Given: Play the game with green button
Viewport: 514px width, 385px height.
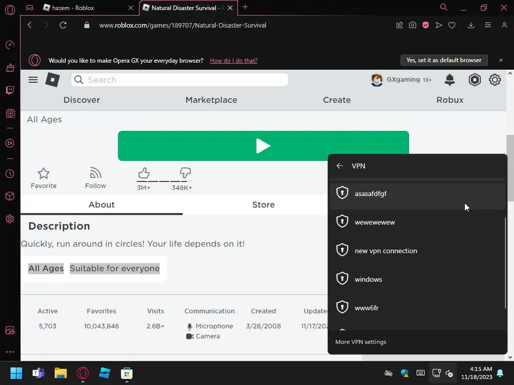Looking at the screenshot, I should (x=263, y=146).
